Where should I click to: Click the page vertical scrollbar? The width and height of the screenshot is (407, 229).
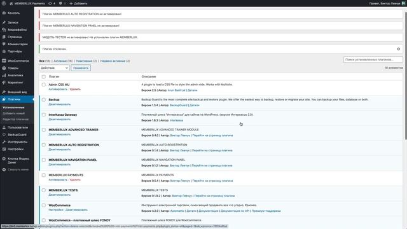(x=405, y=75)
